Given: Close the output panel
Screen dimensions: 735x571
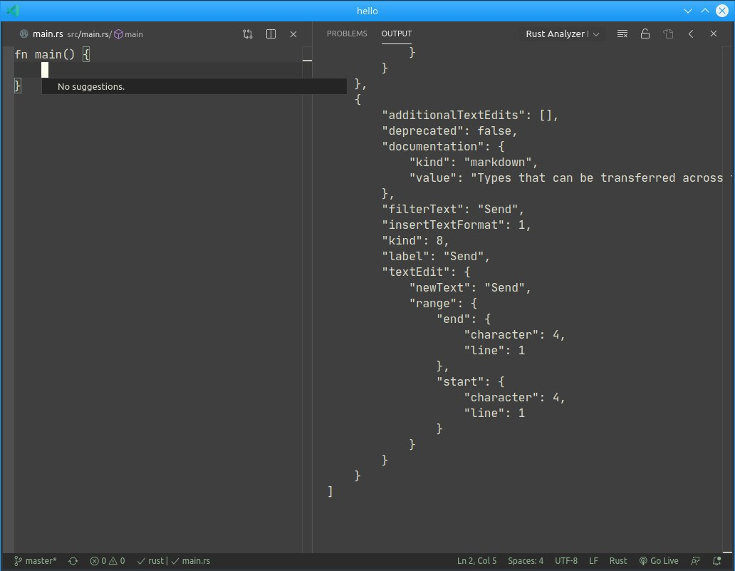Looking at the screenshot, I should [x=714, y=34].
